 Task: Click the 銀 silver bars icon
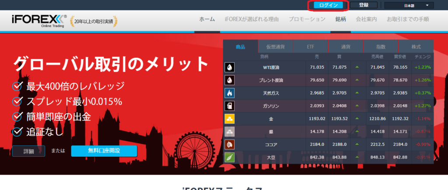230,131
